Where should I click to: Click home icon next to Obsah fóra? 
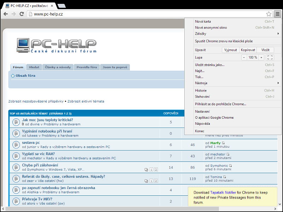(x=13, y=76)
